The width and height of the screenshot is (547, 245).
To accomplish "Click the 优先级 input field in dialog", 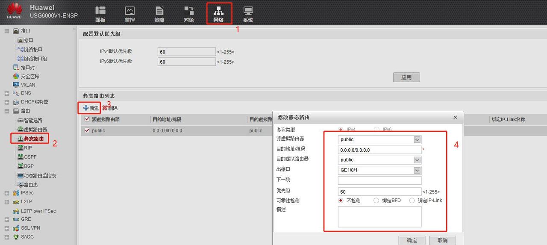I will pos(379,192).
